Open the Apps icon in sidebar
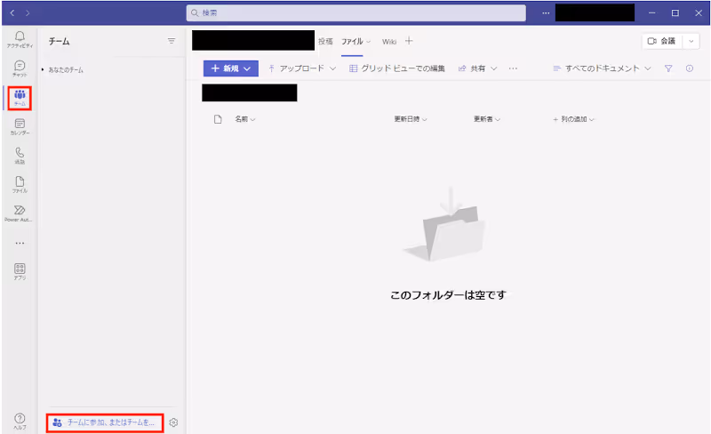This screenshot has height=434, width=711. pos(20,271)
